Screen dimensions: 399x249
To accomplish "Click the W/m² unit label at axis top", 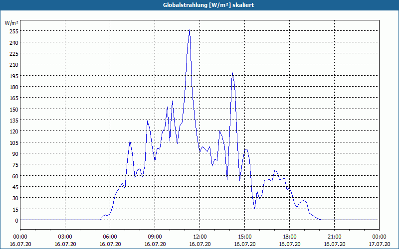I will (11, 23).
